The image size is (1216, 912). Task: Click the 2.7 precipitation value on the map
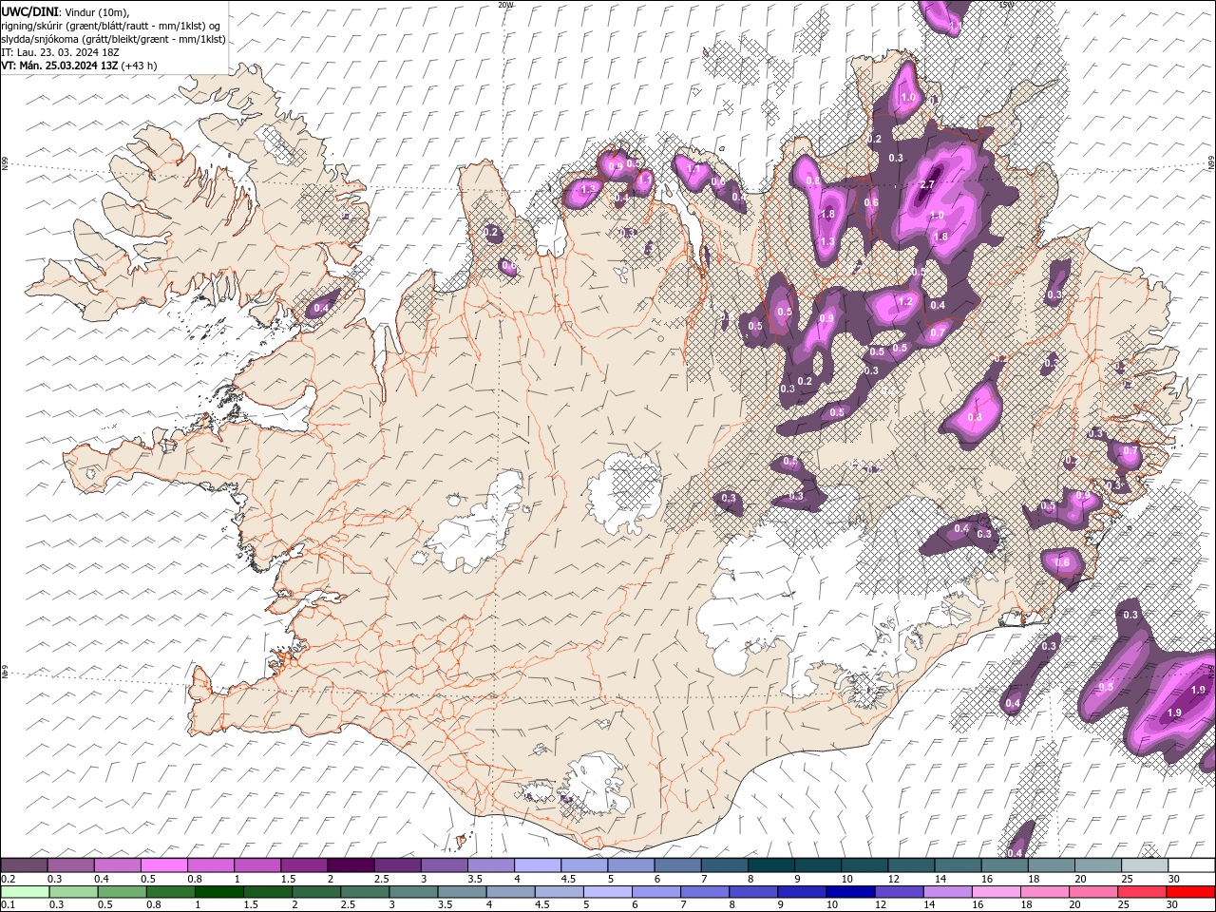[x=929, y=184]
